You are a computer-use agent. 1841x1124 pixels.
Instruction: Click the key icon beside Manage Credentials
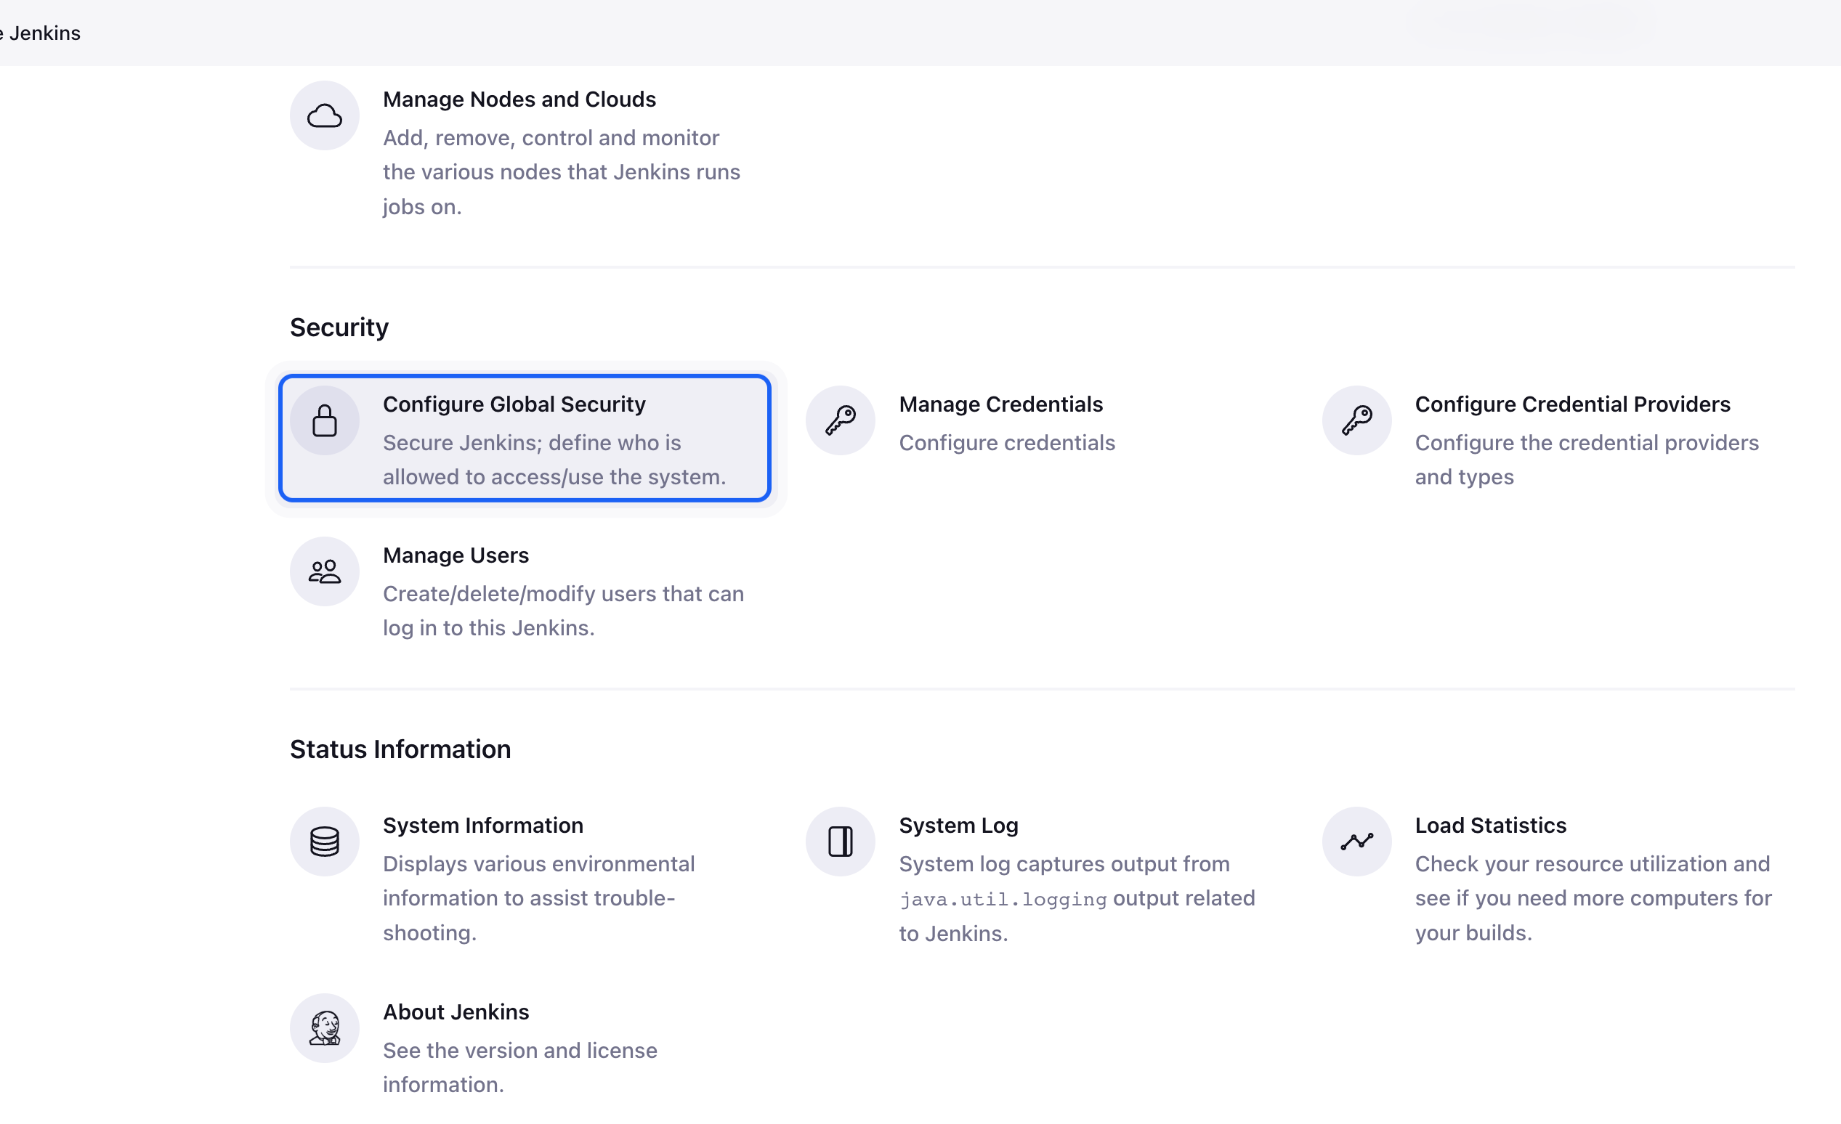point(840,420)
